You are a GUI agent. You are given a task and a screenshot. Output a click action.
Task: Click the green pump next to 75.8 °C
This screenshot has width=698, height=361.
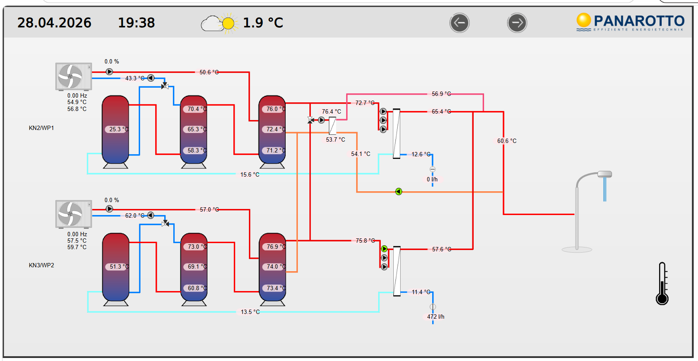(384, 249)
